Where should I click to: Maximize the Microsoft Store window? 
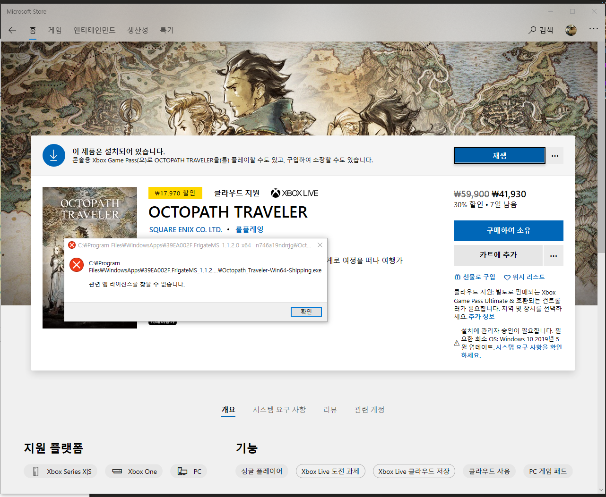[572, 11]
